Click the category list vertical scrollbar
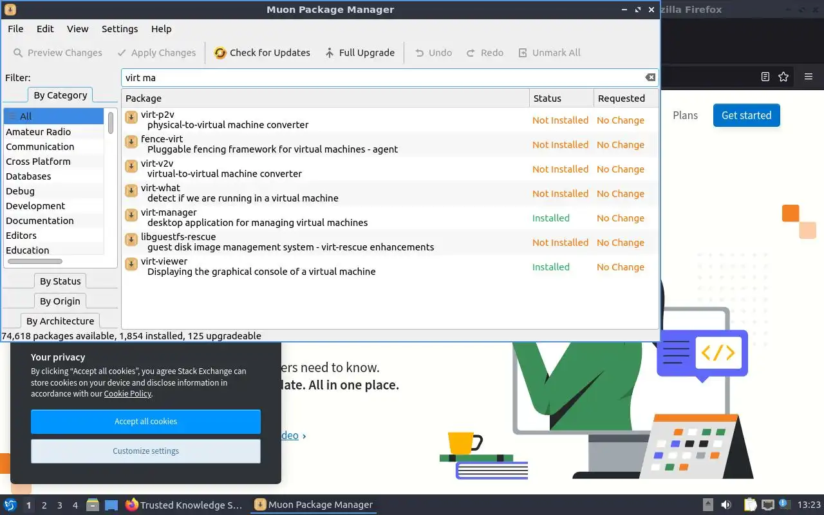 111,123
